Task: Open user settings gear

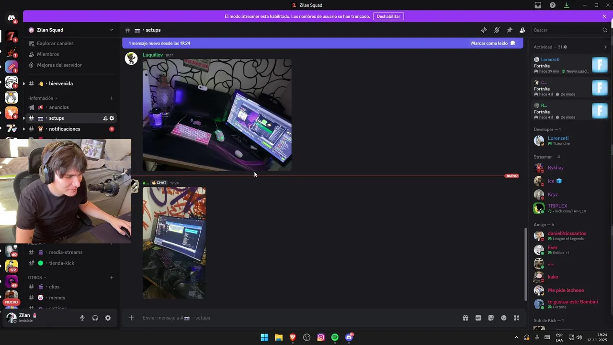Action: tap(108, 318)
